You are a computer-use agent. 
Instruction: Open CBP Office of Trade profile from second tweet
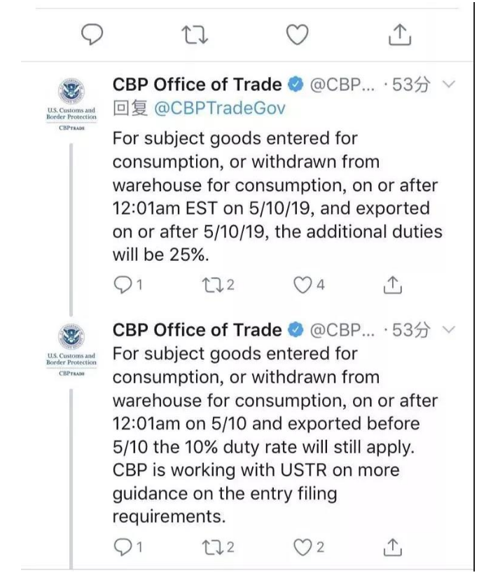[197, 329]
